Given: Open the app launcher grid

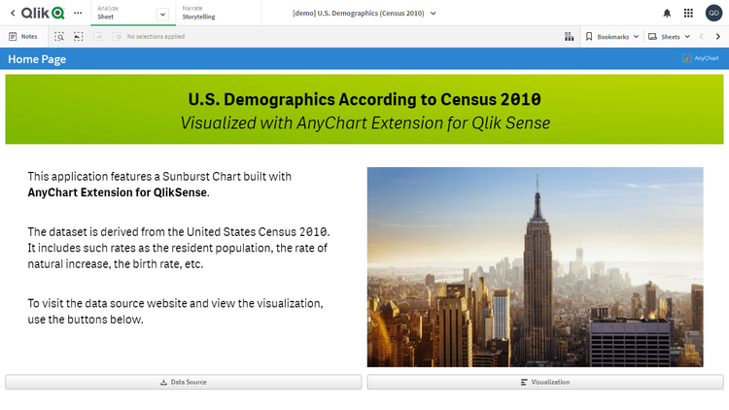Looking at the screenshot, I should pyautogui.click(x=689, y=13).
